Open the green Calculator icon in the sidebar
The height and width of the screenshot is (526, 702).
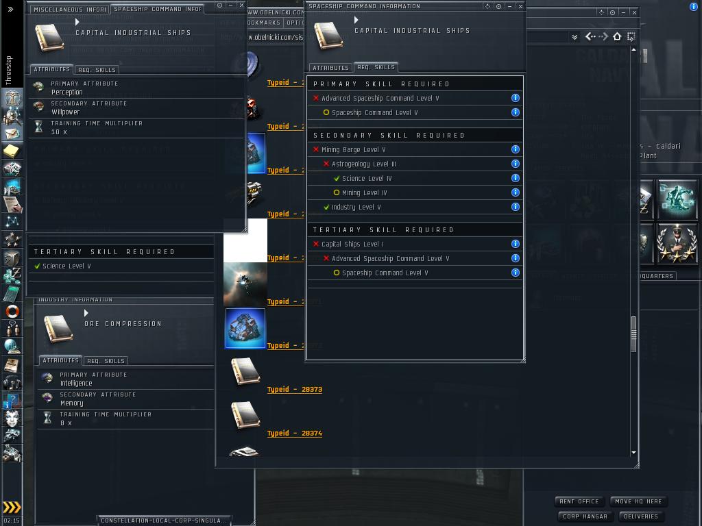(12, 293)
